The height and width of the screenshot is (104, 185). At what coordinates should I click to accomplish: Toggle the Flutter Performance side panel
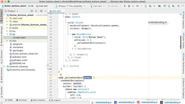(x=184, y=63)
